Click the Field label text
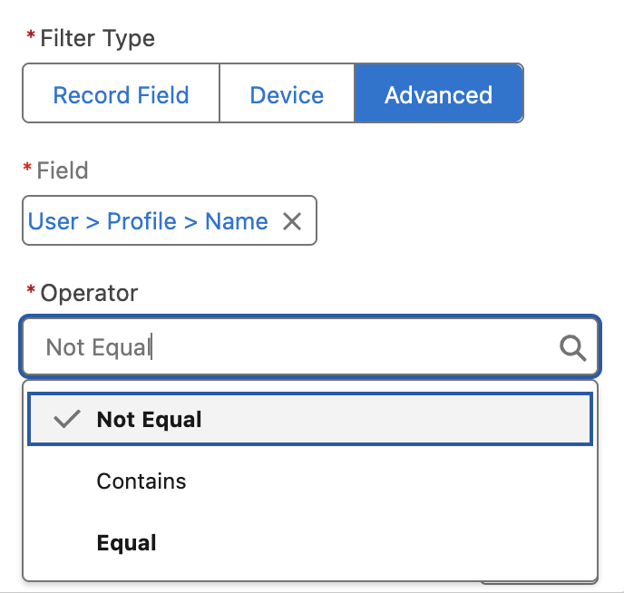 point(63,170)
